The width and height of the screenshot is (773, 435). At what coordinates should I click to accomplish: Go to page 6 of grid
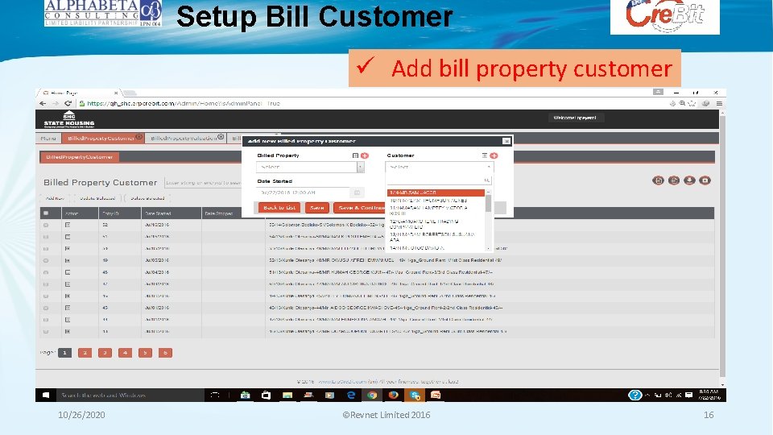tap(165, 353)
